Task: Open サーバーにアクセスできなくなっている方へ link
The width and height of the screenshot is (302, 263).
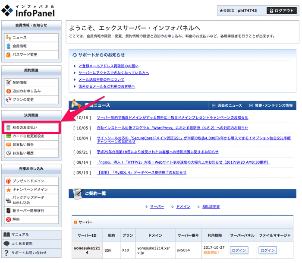Action: tap(113, 73)
